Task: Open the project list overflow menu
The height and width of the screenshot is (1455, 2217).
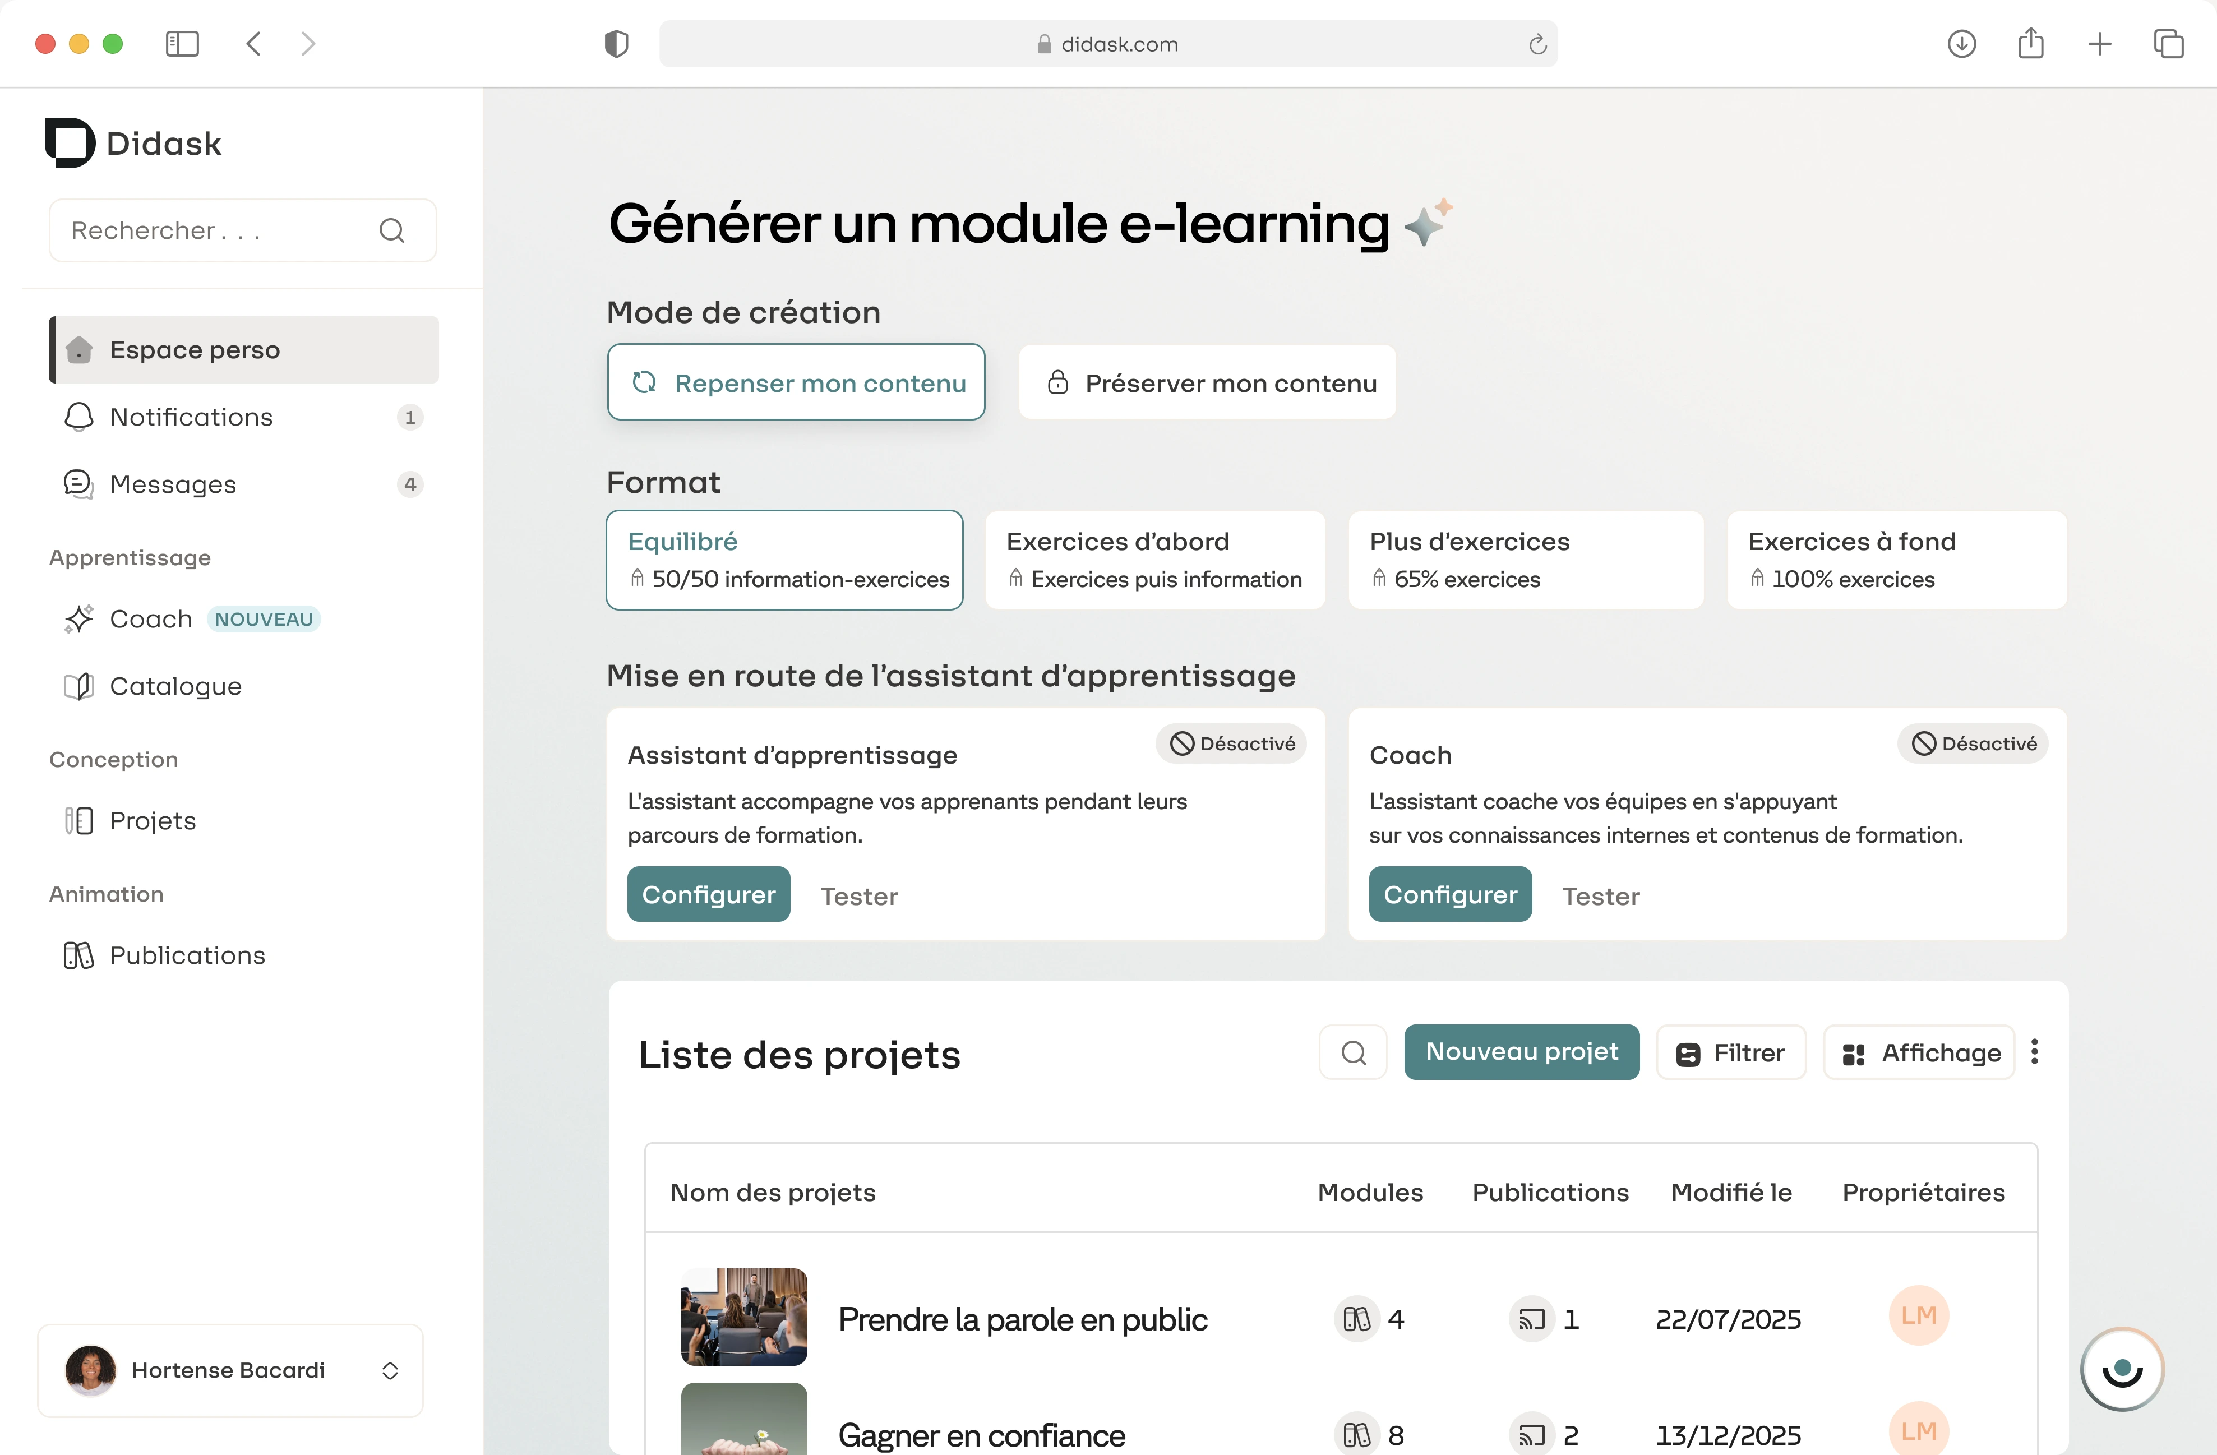Action: coord(2035,1052)
